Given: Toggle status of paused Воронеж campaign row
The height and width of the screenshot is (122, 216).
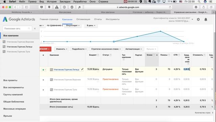Looking at the screenshot, I should click(x=43, y=80).
